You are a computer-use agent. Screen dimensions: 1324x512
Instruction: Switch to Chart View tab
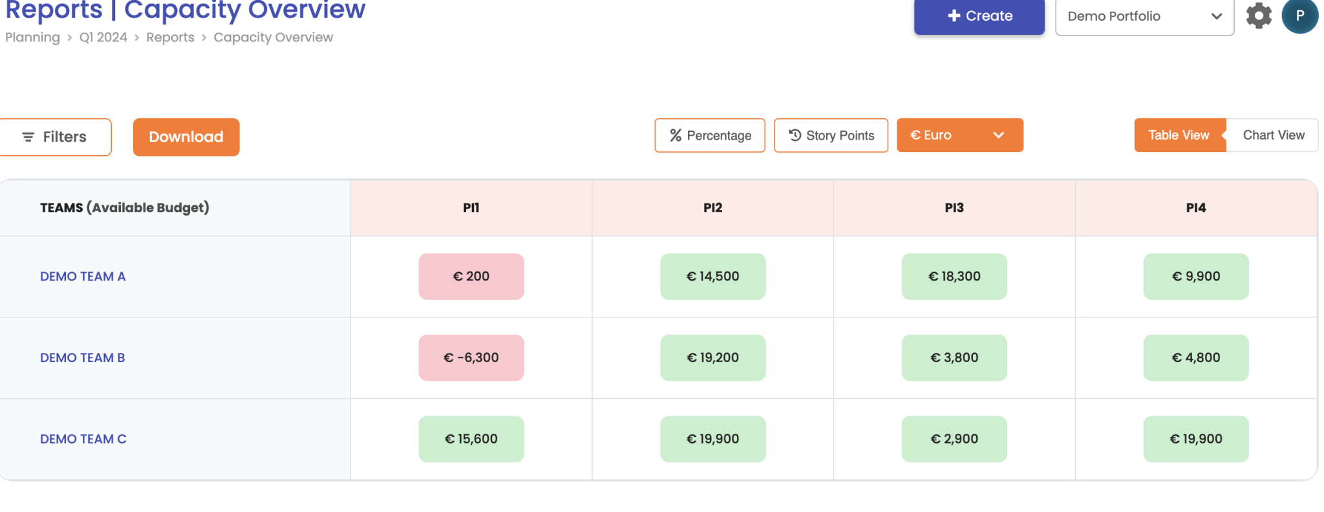coord(1273,135)
